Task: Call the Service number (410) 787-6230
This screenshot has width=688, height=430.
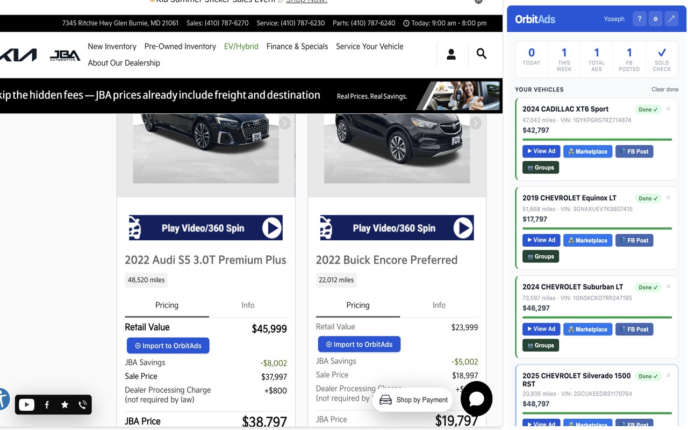Action: pos(291,23)
